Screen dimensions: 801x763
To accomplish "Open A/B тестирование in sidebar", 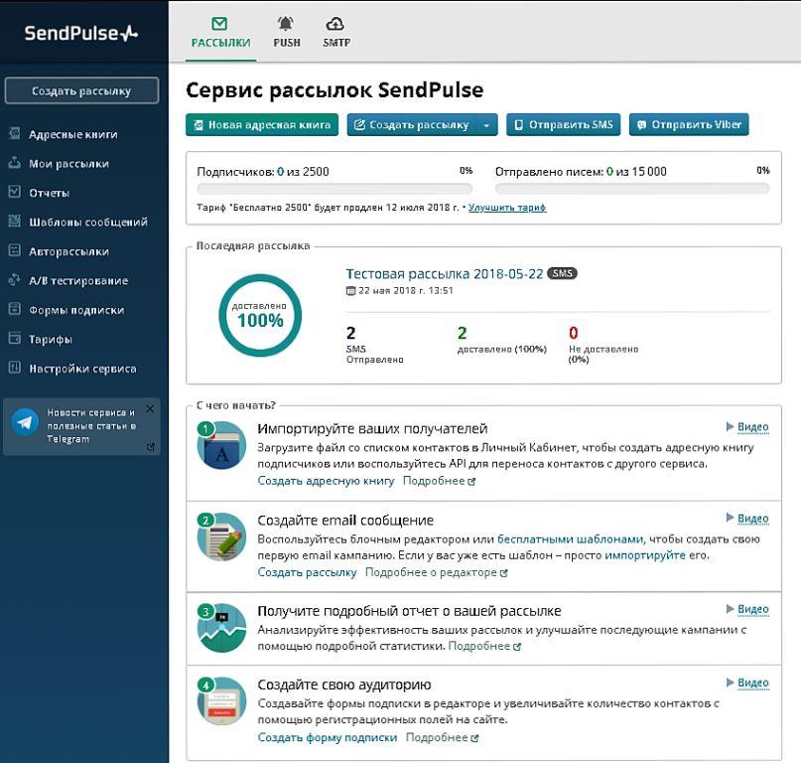I will coord(78,281).
